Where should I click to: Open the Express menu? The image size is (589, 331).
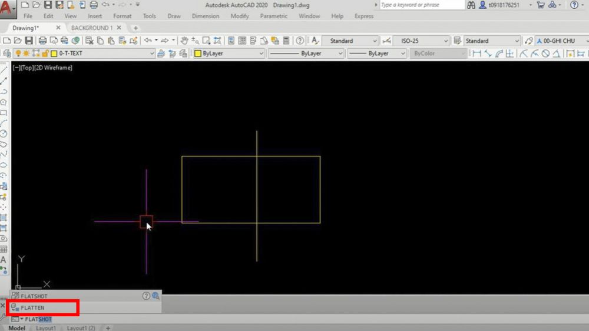click(363, 16)
